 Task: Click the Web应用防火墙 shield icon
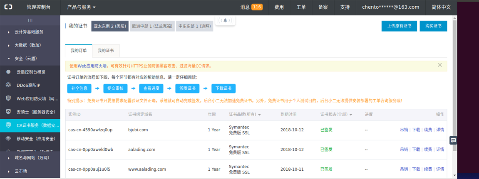[9, 98]
